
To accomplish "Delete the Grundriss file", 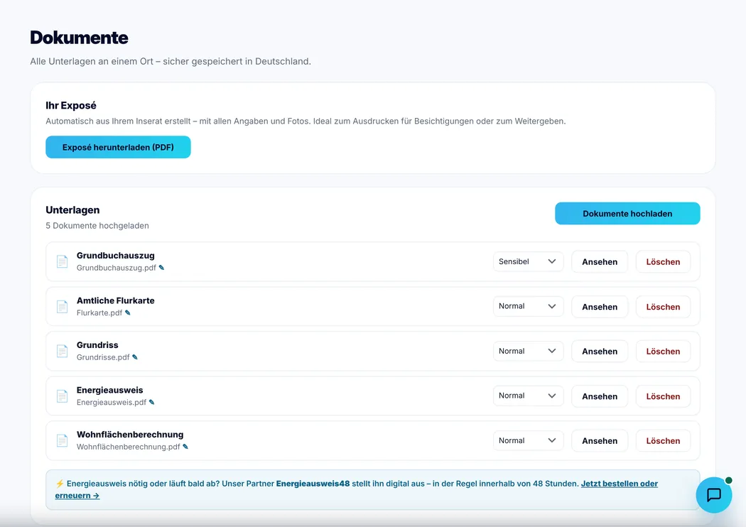I will pos(663,351).
